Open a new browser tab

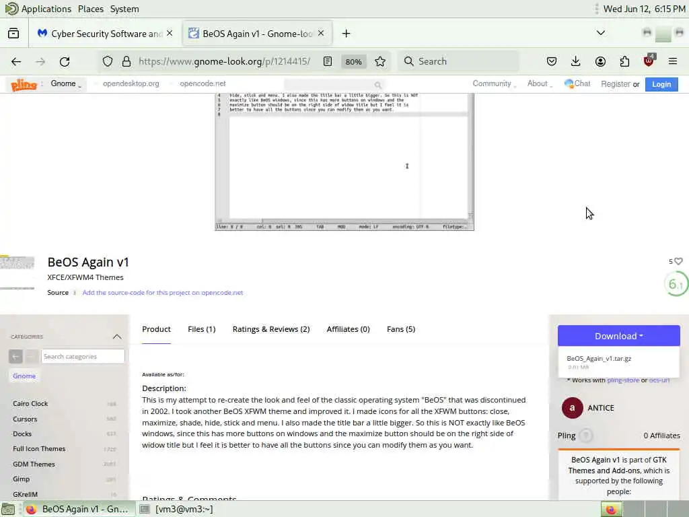(x=347, y=34)
